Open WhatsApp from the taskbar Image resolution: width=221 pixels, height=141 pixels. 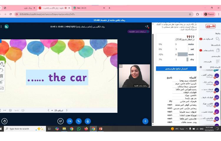79,129
